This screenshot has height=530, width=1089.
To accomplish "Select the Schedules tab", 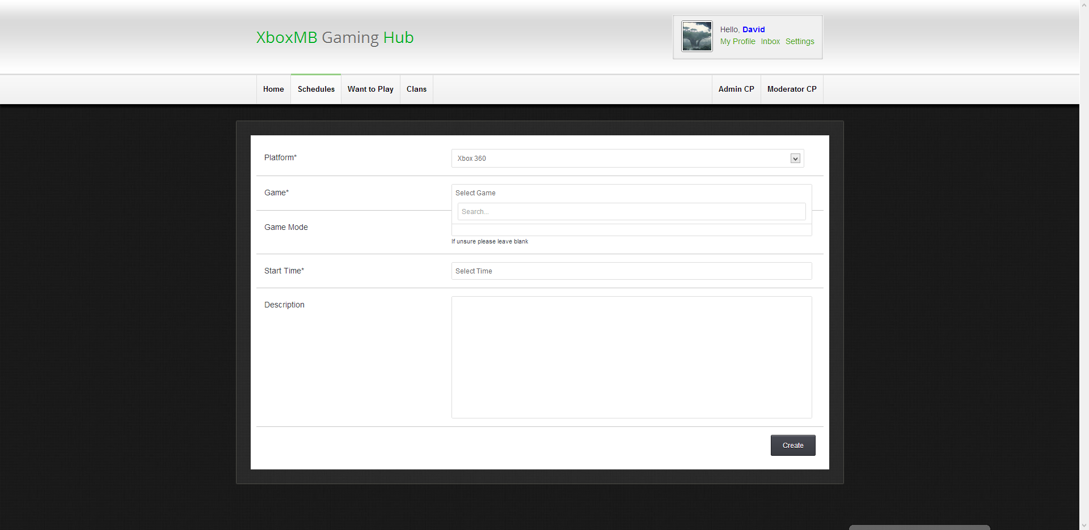I will (316, 89).
